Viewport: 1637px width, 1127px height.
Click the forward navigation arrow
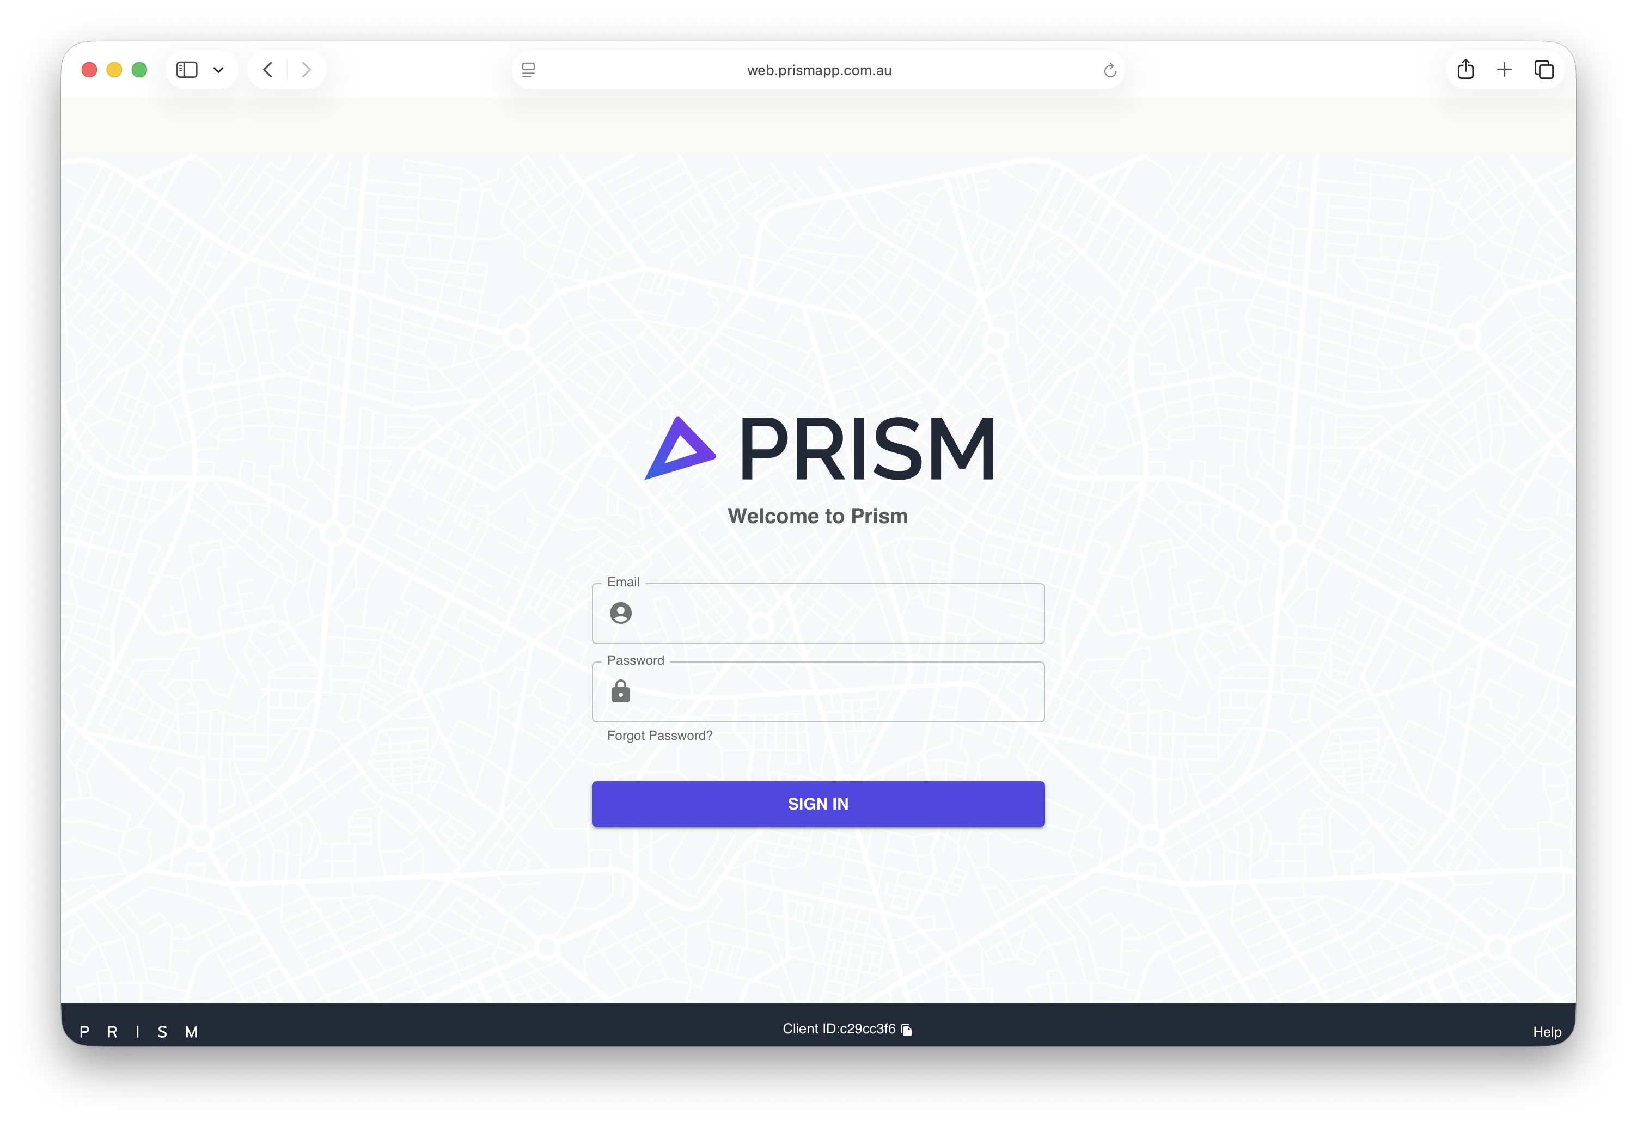306,69
